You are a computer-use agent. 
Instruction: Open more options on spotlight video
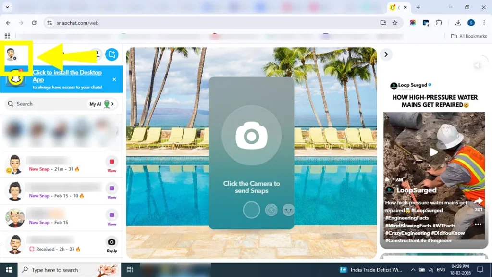[x=478, y=225]
